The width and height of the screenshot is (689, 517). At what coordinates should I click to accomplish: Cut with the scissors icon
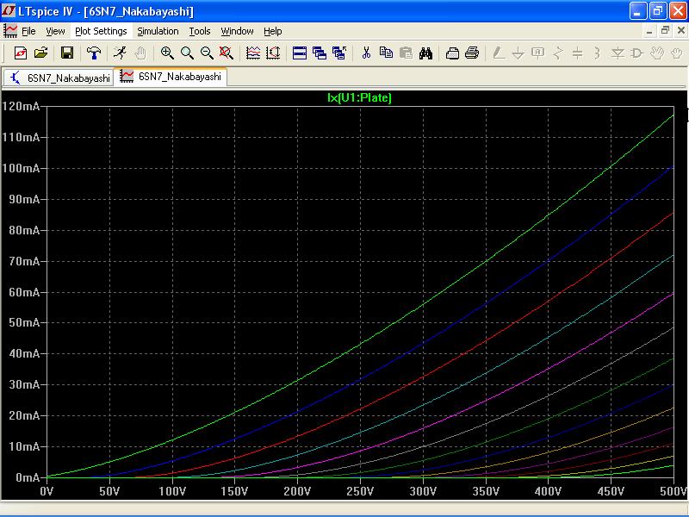click(x=366, y=53)
